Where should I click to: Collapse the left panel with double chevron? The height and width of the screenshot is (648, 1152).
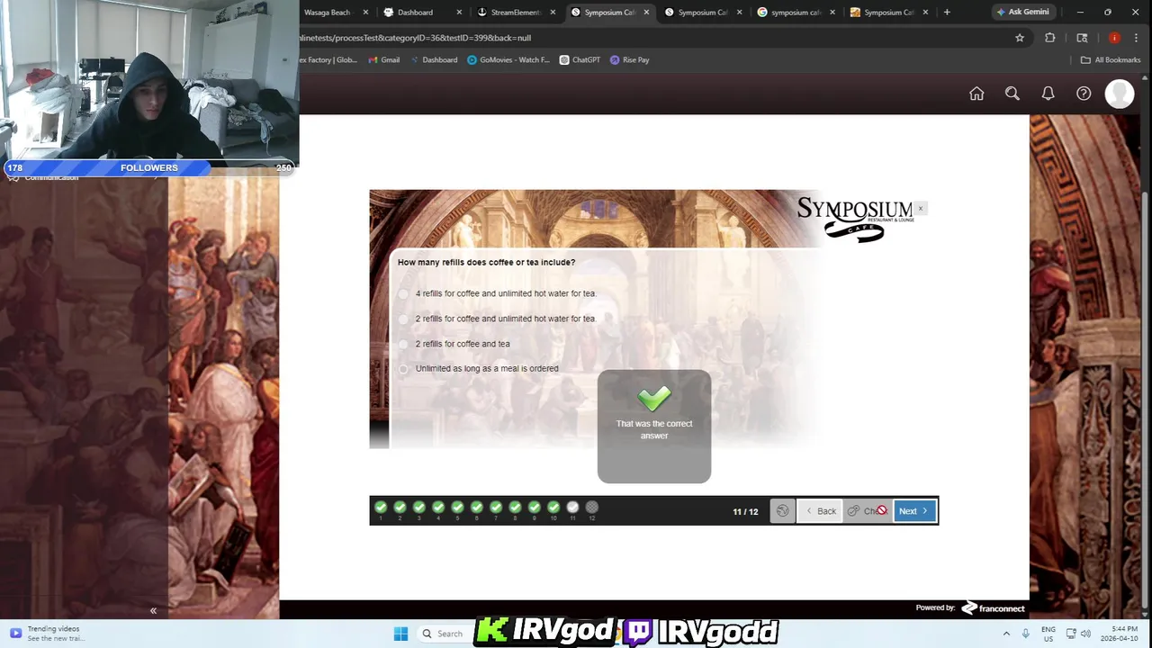pos(153,611)
